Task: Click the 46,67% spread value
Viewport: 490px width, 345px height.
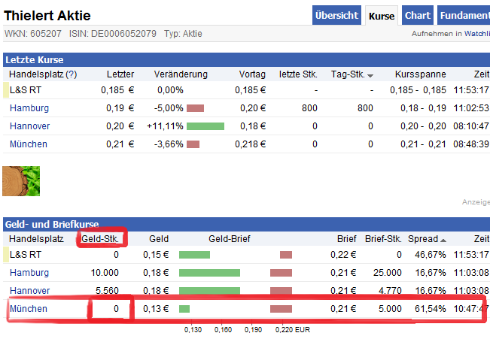Action: pyautogui.click(x=431, y=255)
